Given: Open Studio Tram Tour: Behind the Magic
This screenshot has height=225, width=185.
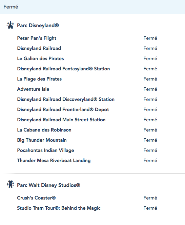Looking at the screenshot, I should coord(59,208).
